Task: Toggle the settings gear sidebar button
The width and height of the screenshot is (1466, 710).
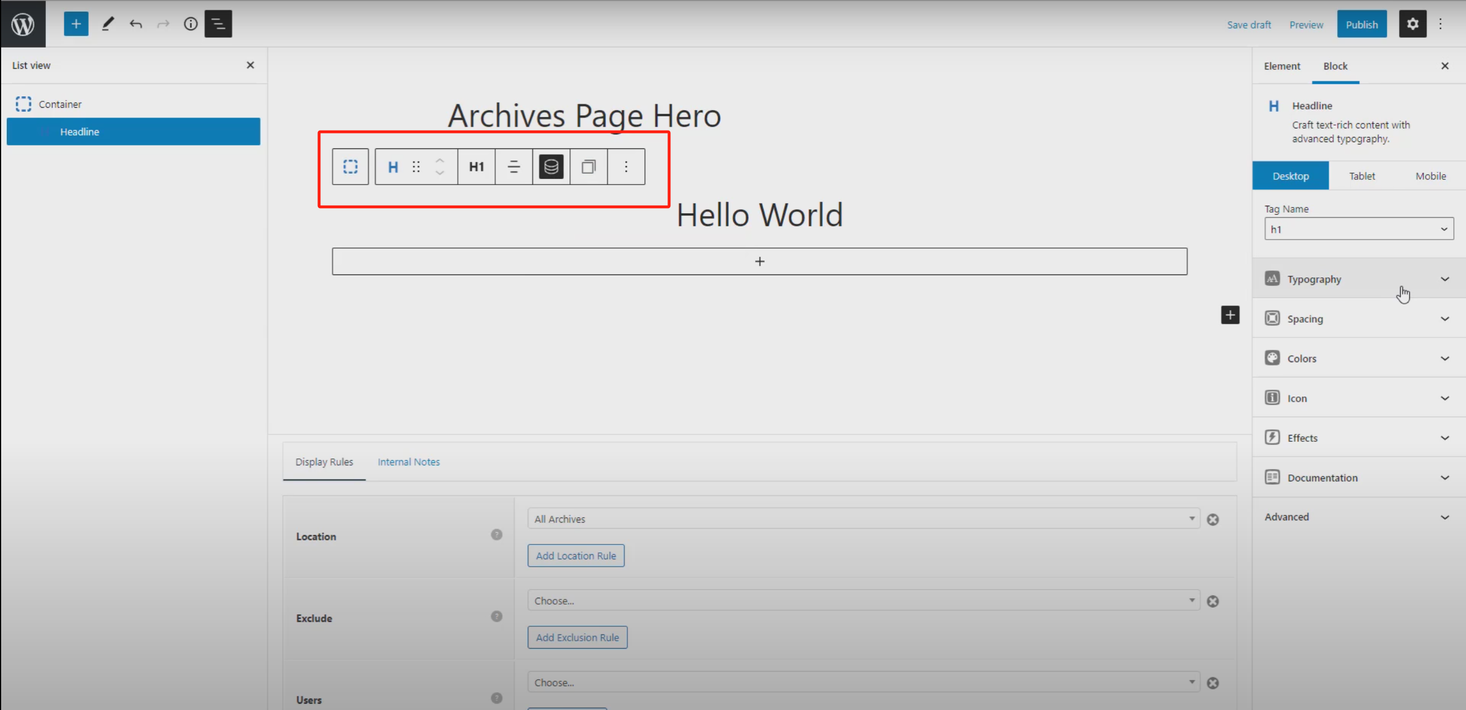Action: (1412, 24)
